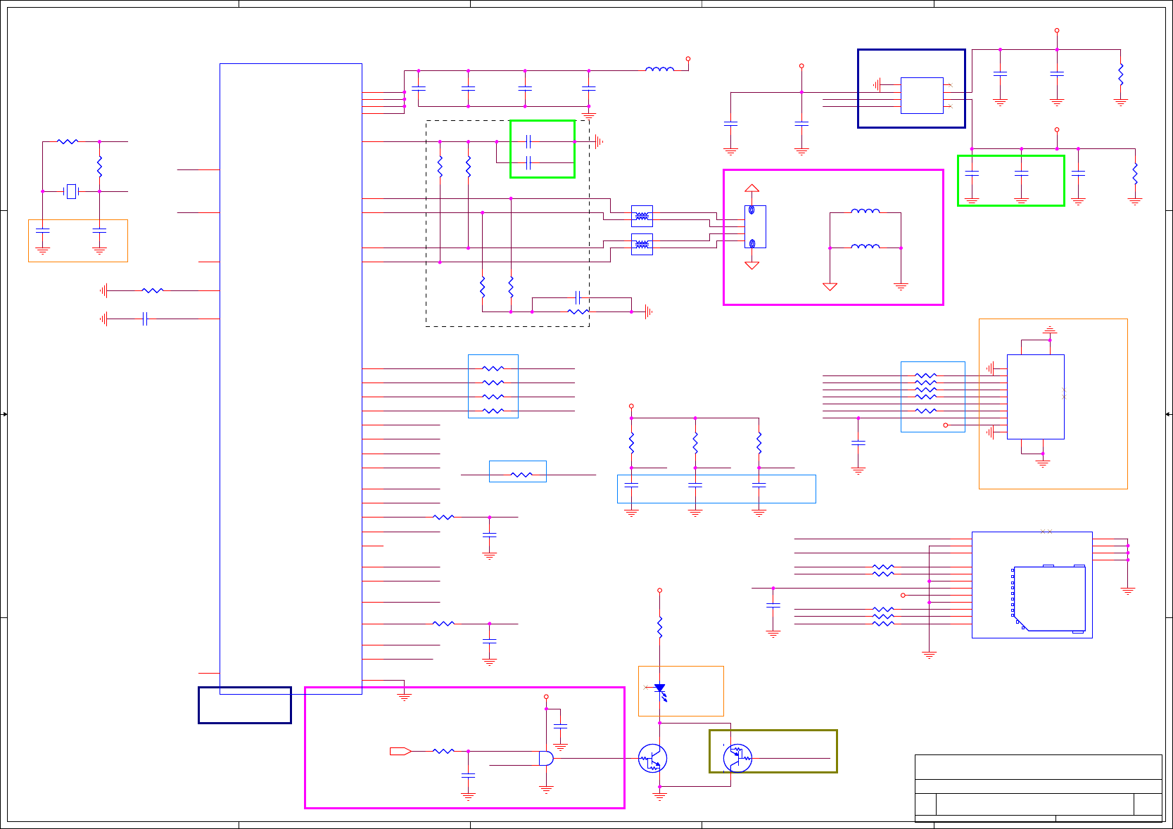Select the transistor directly below the LED

652,759
